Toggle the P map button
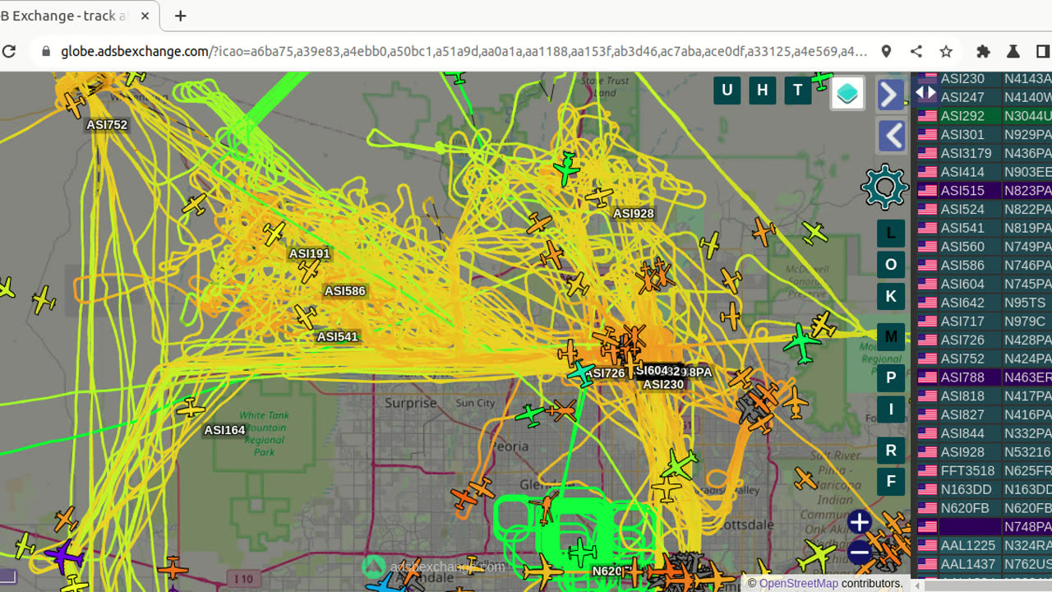 (x=891, y=378)
